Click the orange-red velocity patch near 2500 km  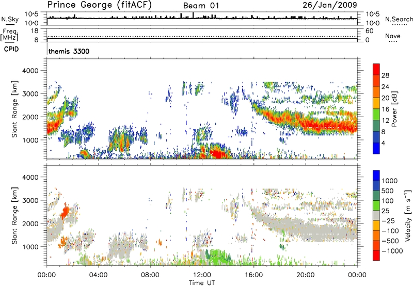click(x=65, y=212)
